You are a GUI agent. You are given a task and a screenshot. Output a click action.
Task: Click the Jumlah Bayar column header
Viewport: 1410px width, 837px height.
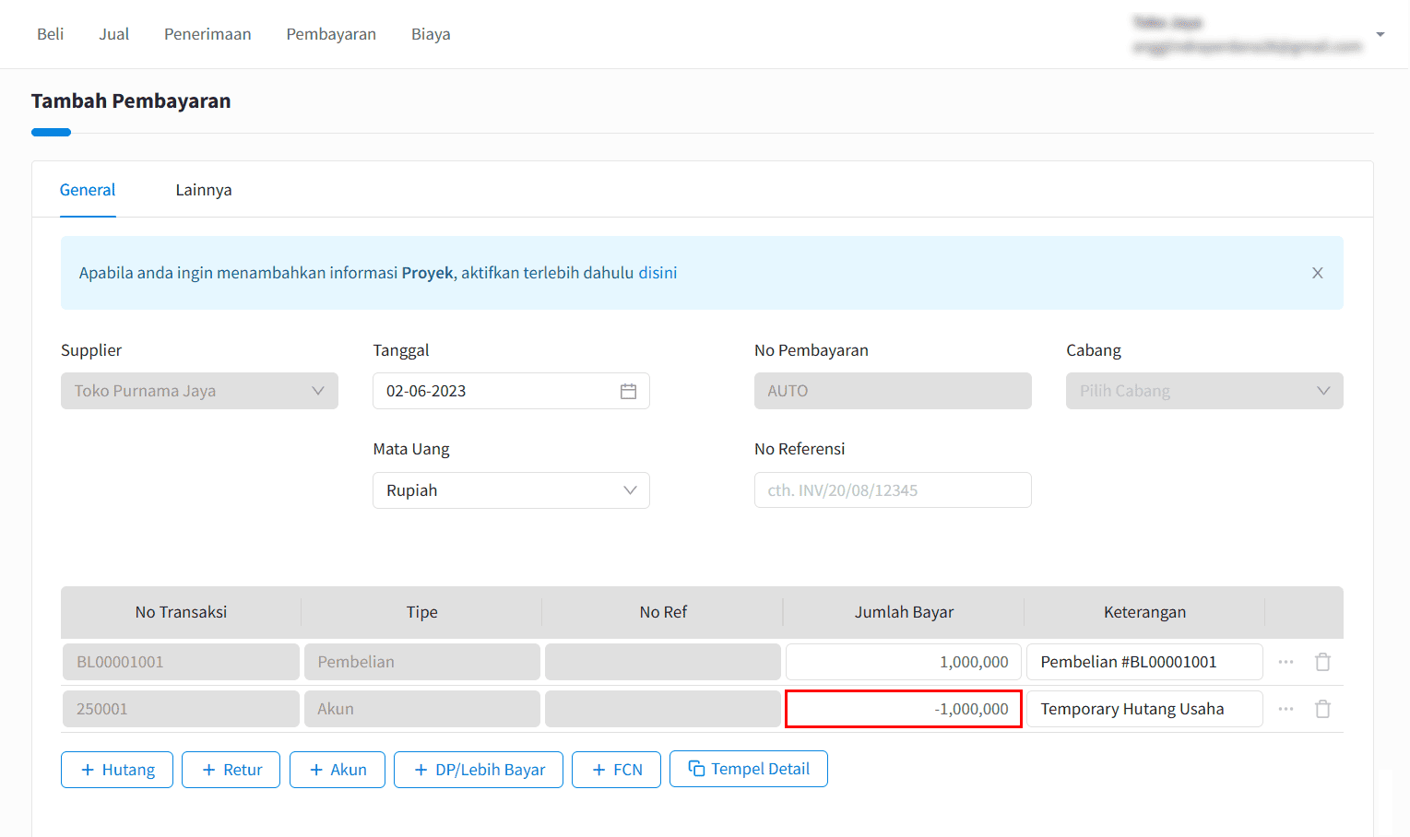pyautogui.click(x=904, y=612)
